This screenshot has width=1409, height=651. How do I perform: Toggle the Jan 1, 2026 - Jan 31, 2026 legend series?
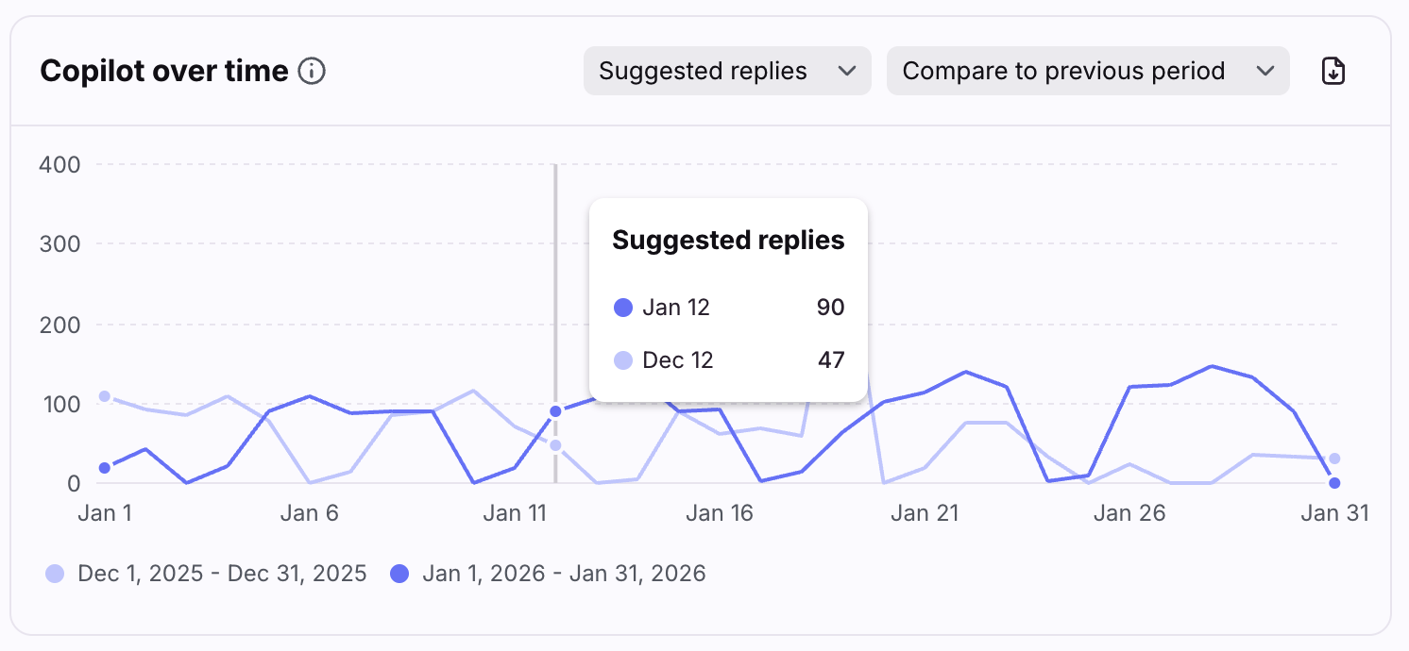click(x=564, y=574)
